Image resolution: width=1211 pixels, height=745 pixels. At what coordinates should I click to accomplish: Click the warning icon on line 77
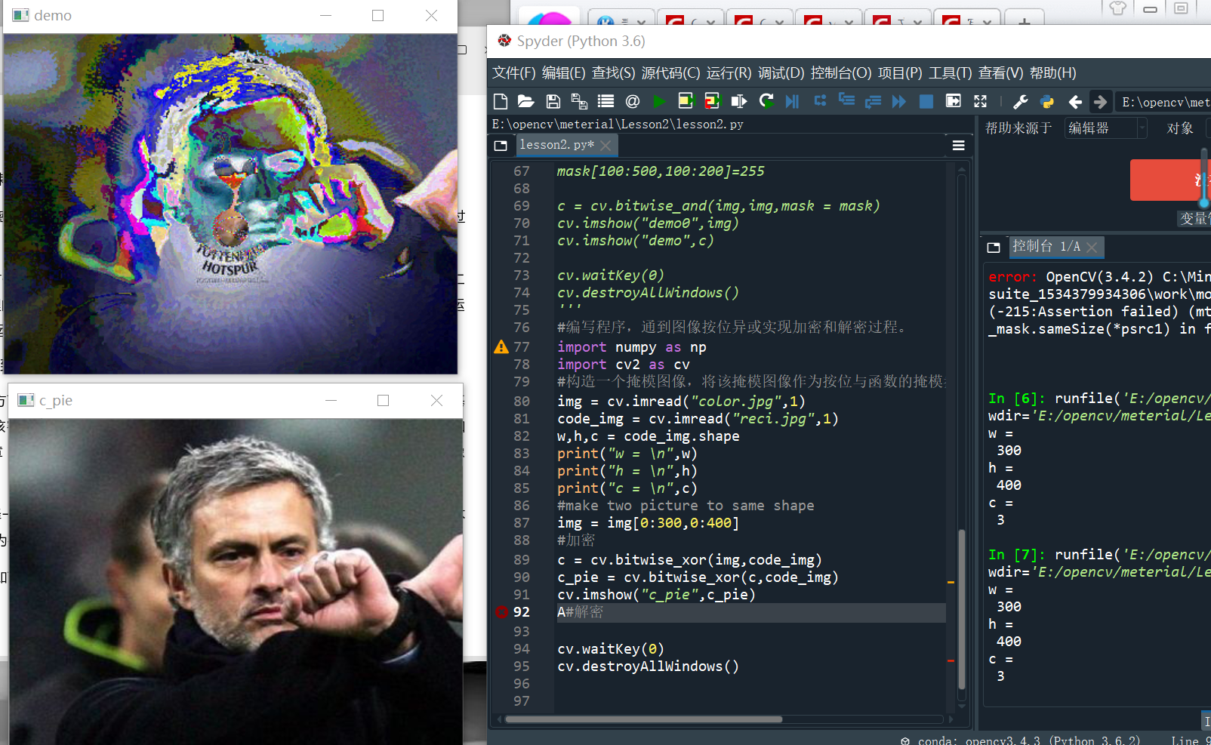501,346
